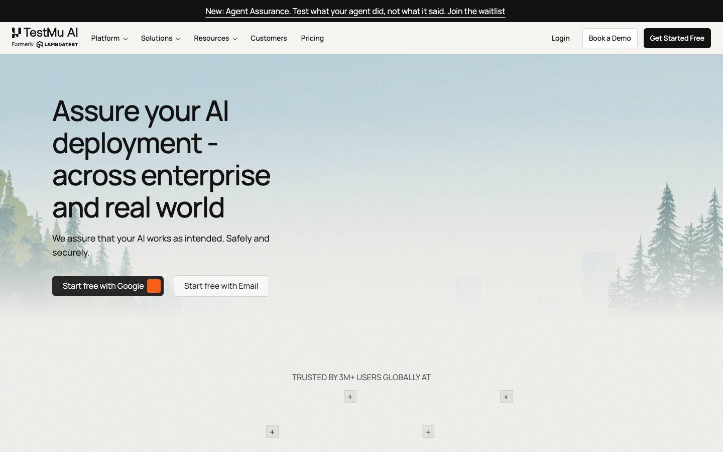Open the Agent Assurance waitlist banner link
The width and height of the screenshot is (723, 452).
pos(355,11)
